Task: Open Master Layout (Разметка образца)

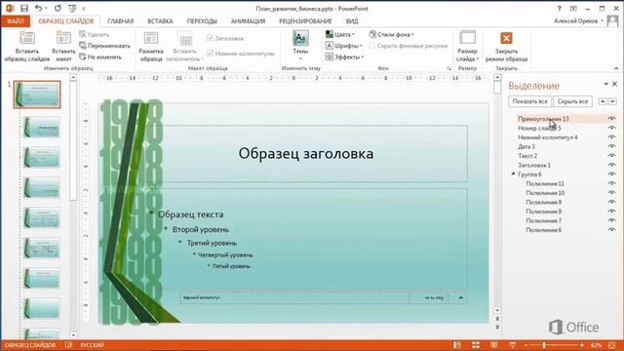Action: tap(151, 46)
